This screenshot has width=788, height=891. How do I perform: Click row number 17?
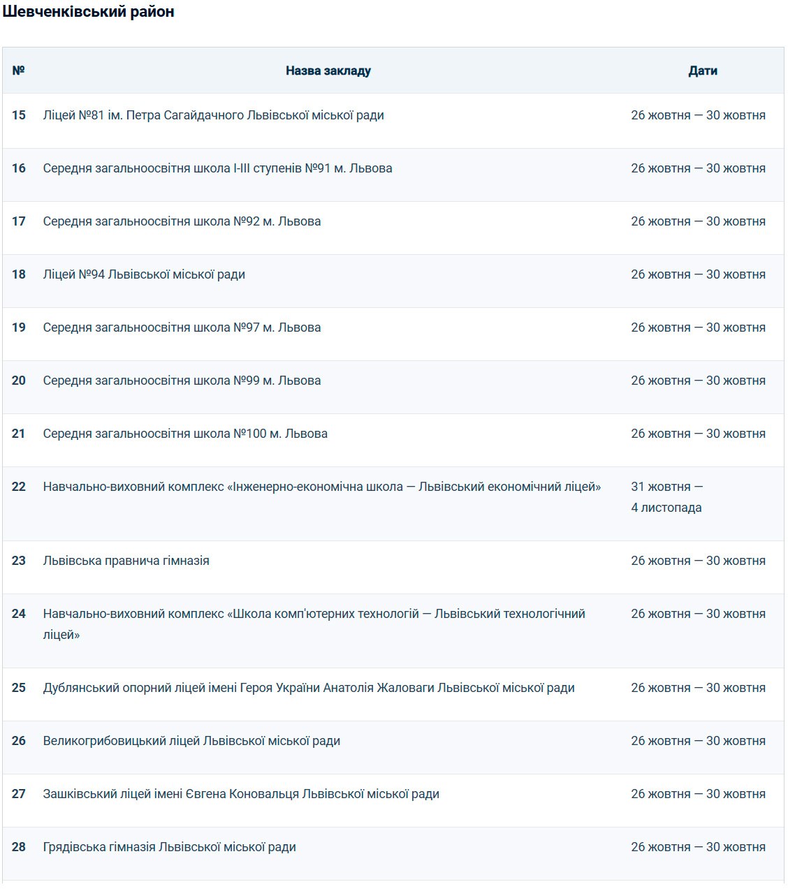(x=19, y=221)
